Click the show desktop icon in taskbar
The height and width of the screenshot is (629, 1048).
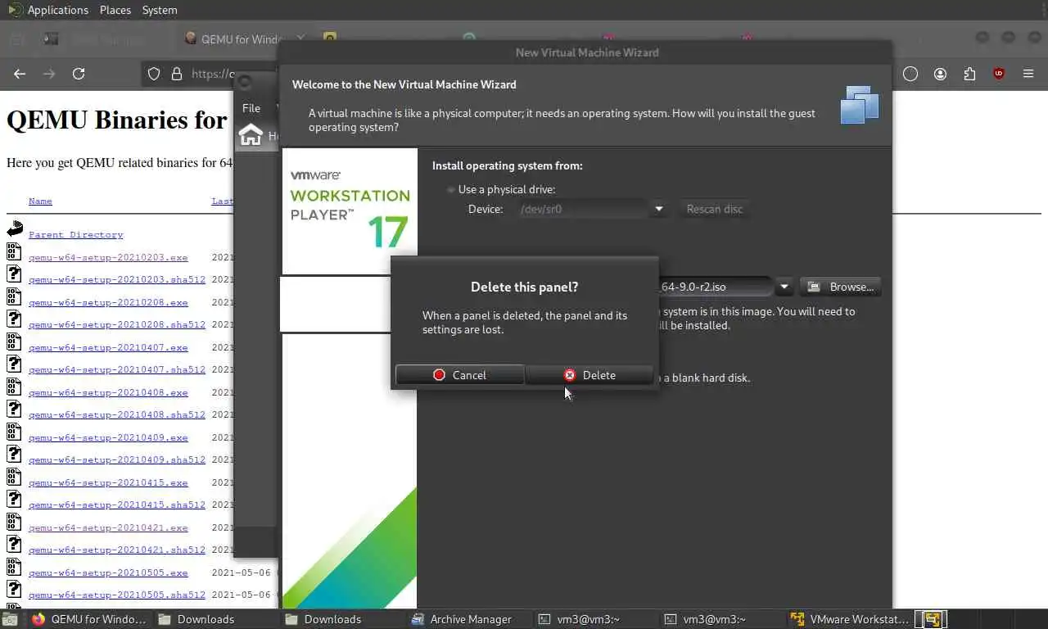10,619
